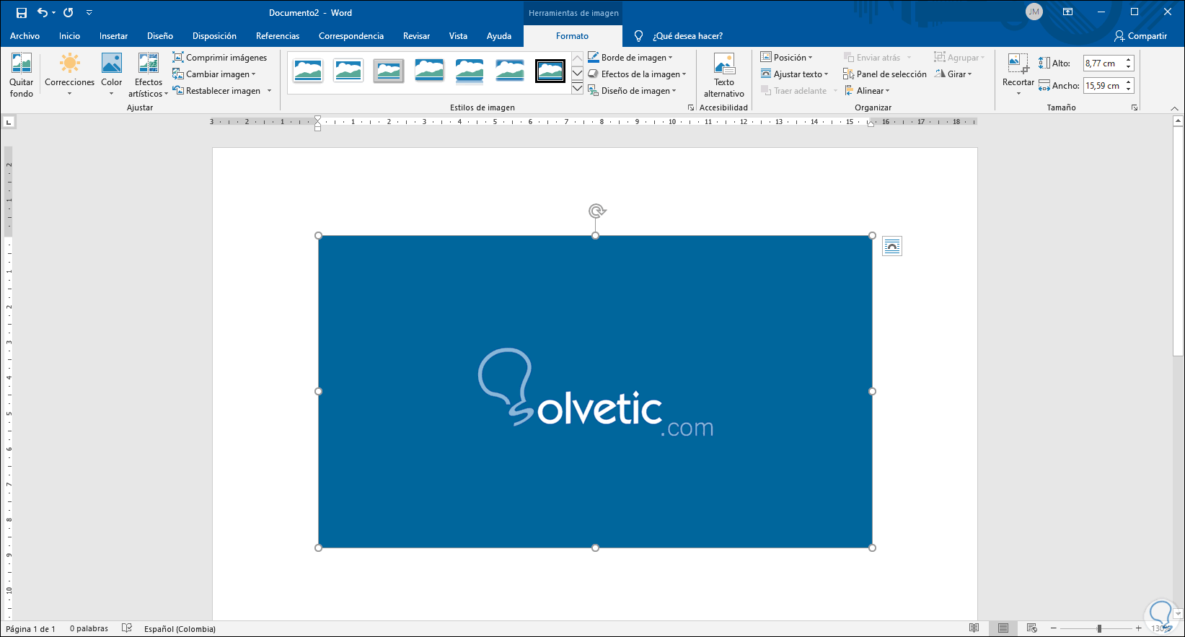
Task: Open Customize Quick Access Toolbar dropdown
Action: 89,13
